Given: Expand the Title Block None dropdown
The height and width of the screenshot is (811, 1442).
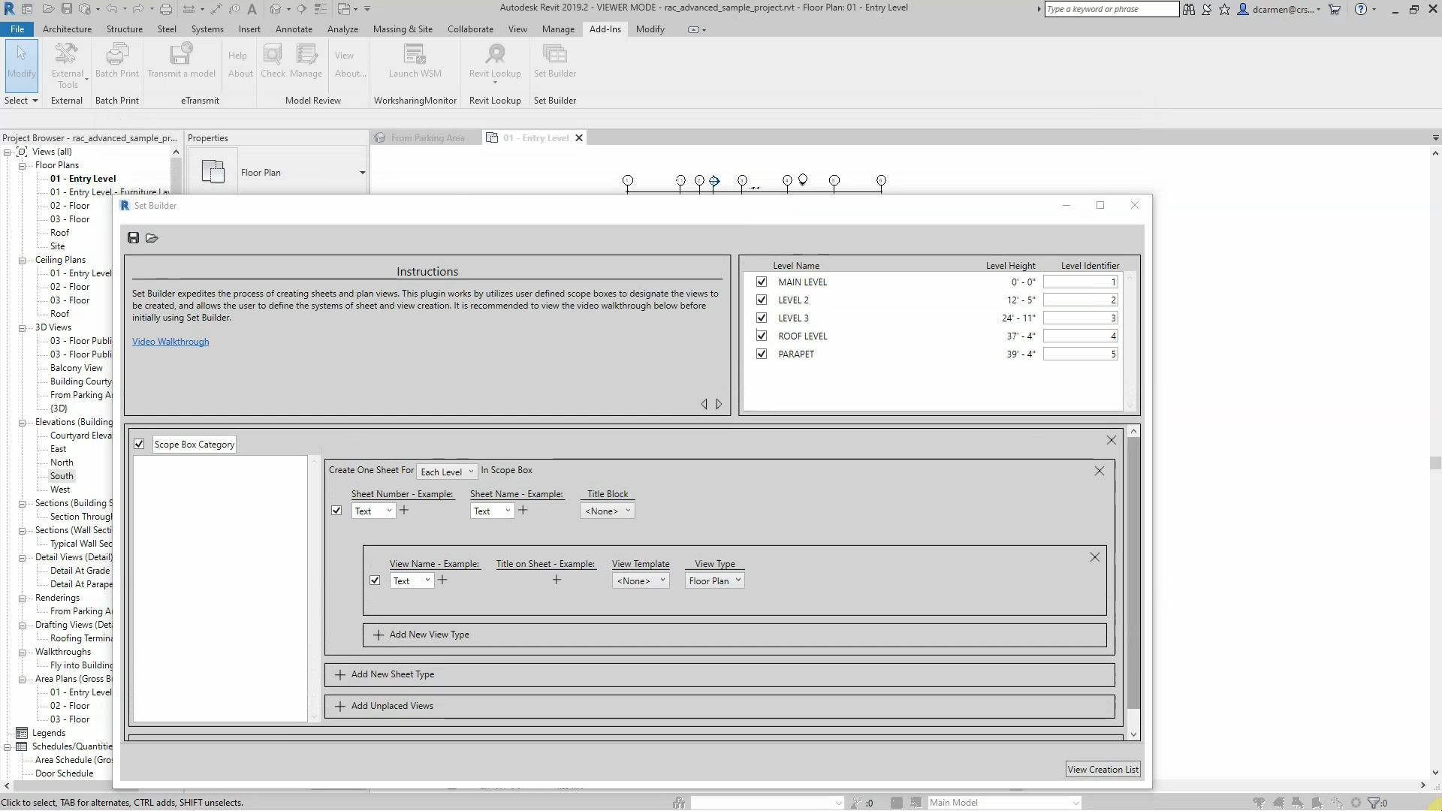Looking at the screenshot, I should tap(608, 511).
